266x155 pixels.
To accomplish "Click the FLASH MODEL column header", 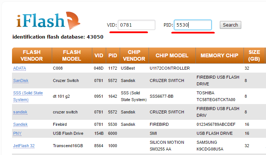I will 72,55.
